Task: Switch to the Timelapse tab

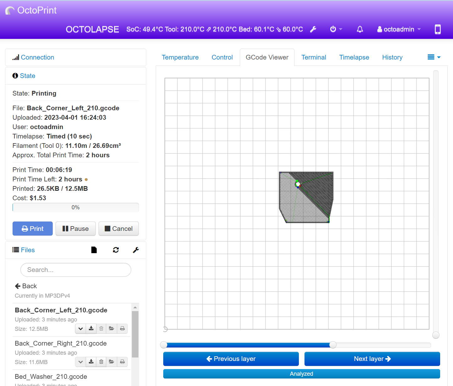Action: point(354,57)
